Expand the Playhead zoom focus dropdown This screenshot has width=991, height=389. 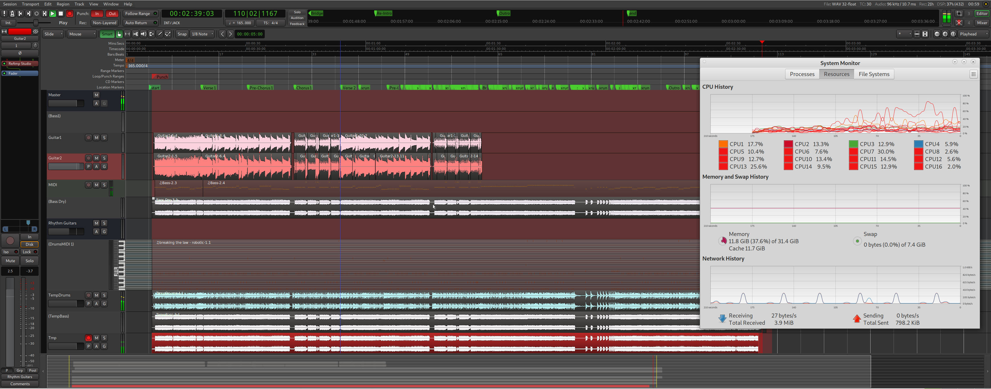(973, 34)
